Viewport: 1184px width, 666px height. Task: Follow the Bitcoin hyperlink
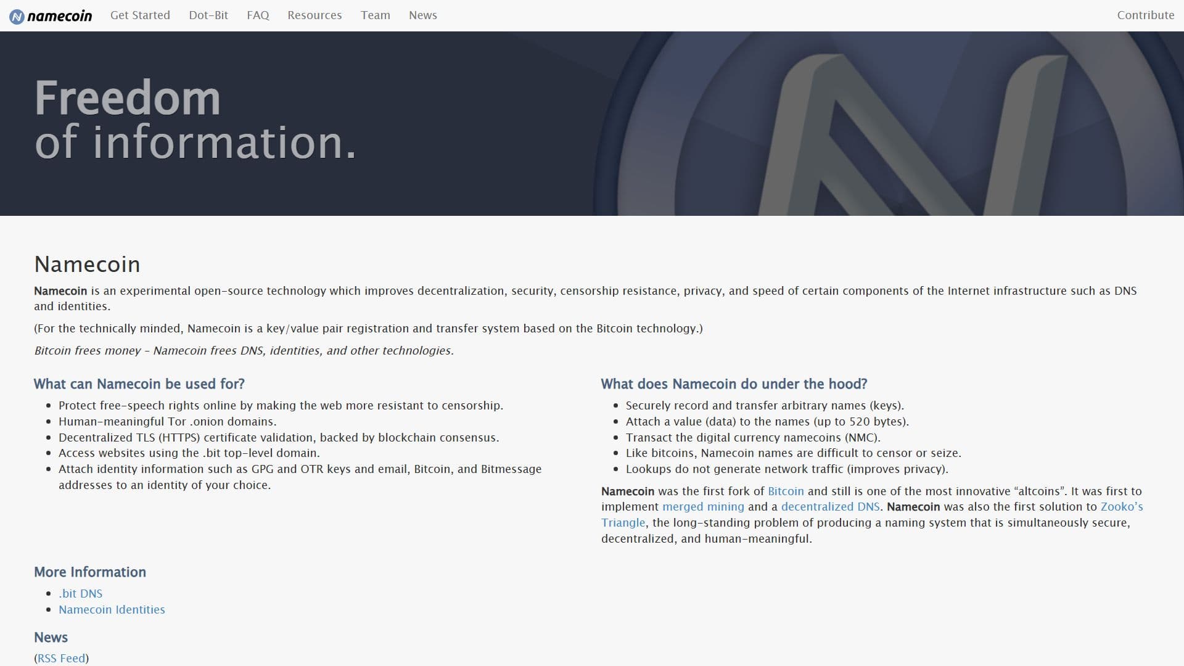coord(786,491)
